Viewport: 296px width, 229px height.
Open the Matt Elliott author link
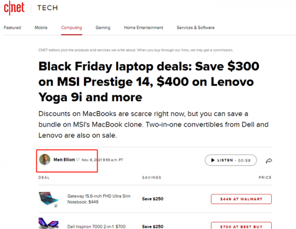point(64,160)
